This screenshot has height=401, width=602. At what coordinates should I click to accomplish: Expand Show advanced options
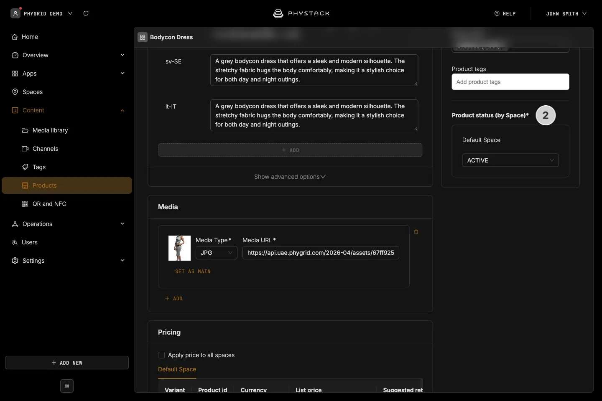coord(290,177)
